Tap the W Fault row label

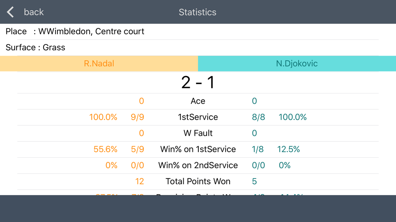[x=198, y=133]
